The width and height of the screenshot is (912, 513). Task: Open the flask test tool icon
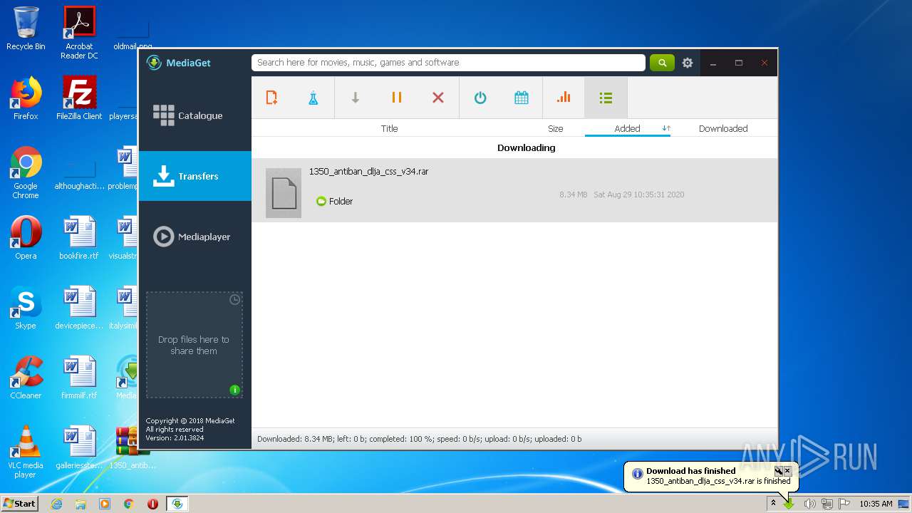313,98
